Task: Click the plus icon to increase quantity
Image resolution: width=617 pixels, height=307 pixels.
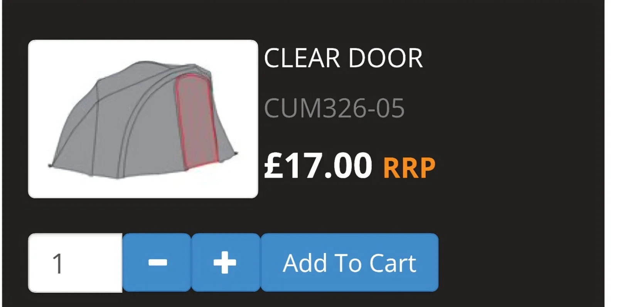Action: [x=225, y=263]
